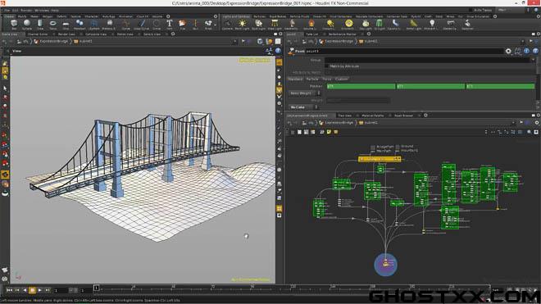Add a Point Light from the shelf
The width and height of the screenshot is (541, 304).
click(x=242, y=24)
